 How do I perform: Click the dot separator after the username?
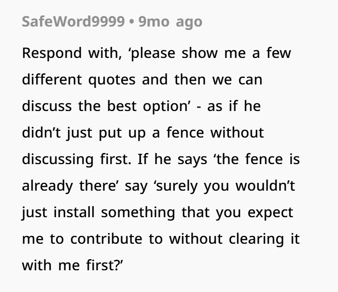click(131, 22)
